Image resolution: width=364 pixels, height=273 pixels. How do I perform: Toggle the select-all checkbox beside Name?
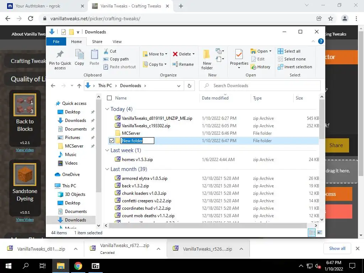[109, 98]
